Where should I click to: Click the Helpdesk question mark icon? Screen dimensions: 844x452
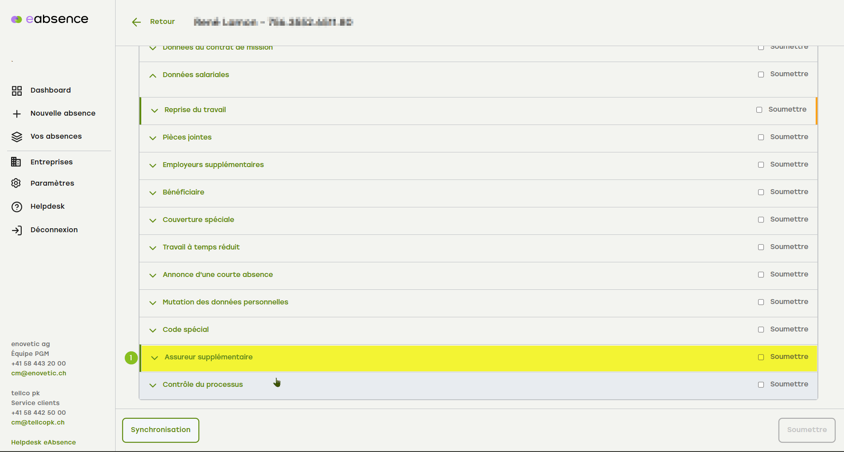(17, 207)
